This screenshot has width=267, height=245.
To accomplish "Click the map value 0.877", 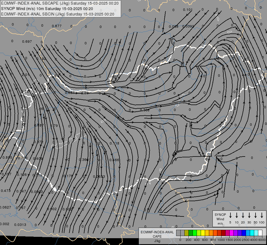I will pyautogui.click(x=57, y=26).
